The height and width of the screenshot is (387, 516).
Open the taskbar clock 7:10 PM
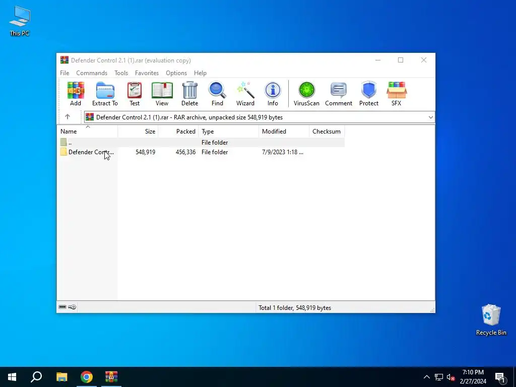pyautogui.click(x=473, y=377)
